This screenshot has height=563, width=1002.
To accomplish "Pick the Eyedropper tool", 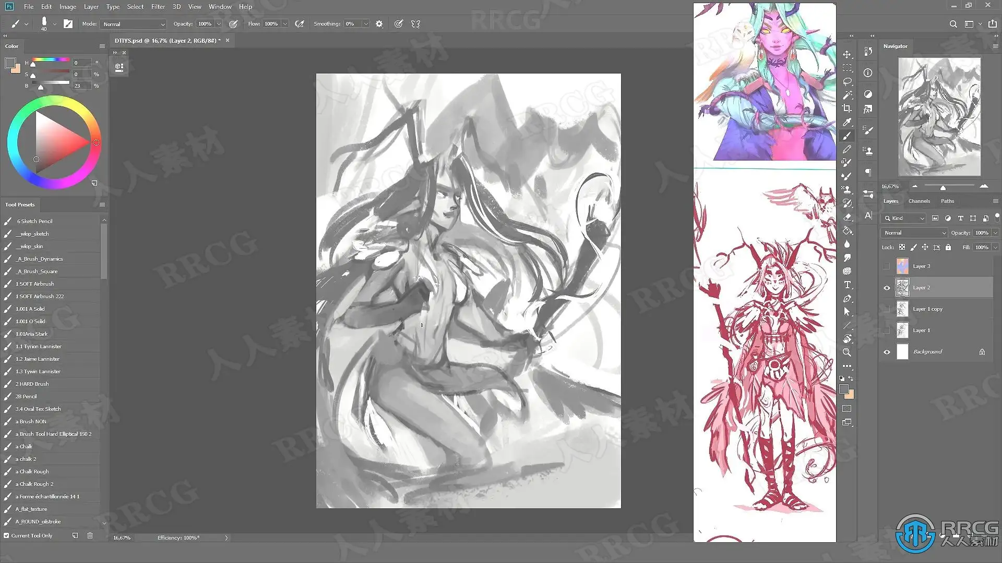I will [x=847, y=122].
